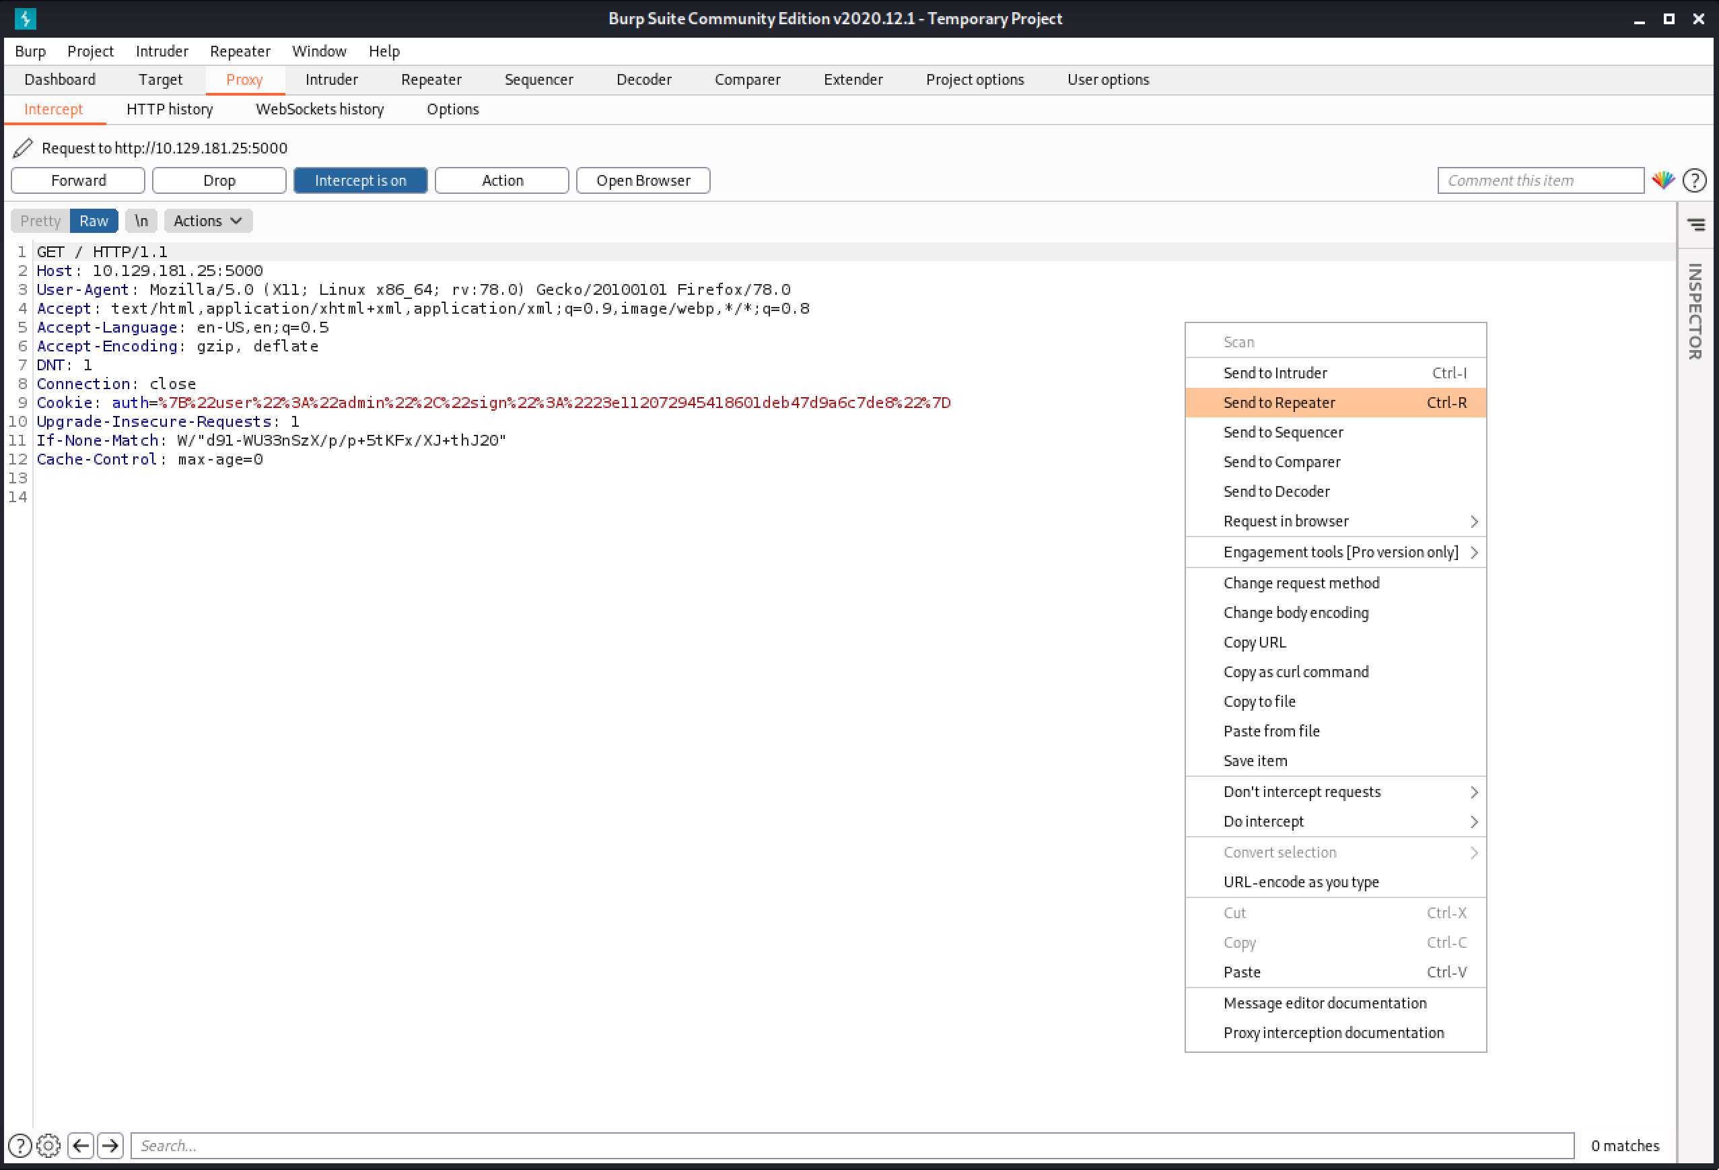Viewport: 1719px width, 1170px height.
Task: Click the pencil edit icon beside request URL
Action: pyautogui.click(x=23, y=148)
